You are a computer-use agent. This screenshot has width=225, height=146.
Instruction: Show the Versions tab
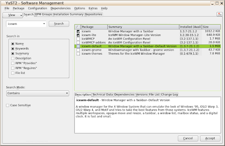[142, 95]
